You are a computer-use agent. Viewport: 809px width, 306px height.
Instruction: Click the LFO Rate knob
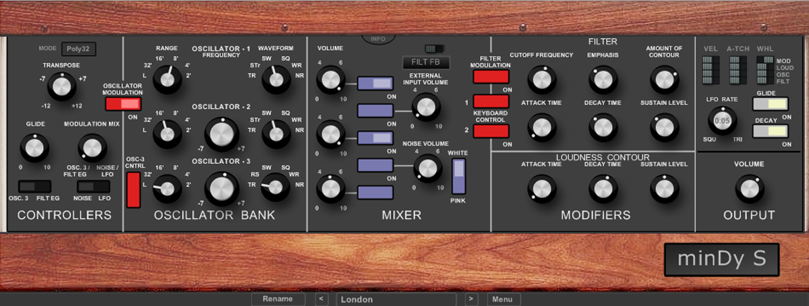click(x=722, y=121)
